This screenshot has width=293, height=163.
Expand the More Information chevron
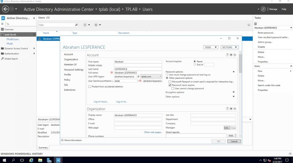[x=62, y=140]
